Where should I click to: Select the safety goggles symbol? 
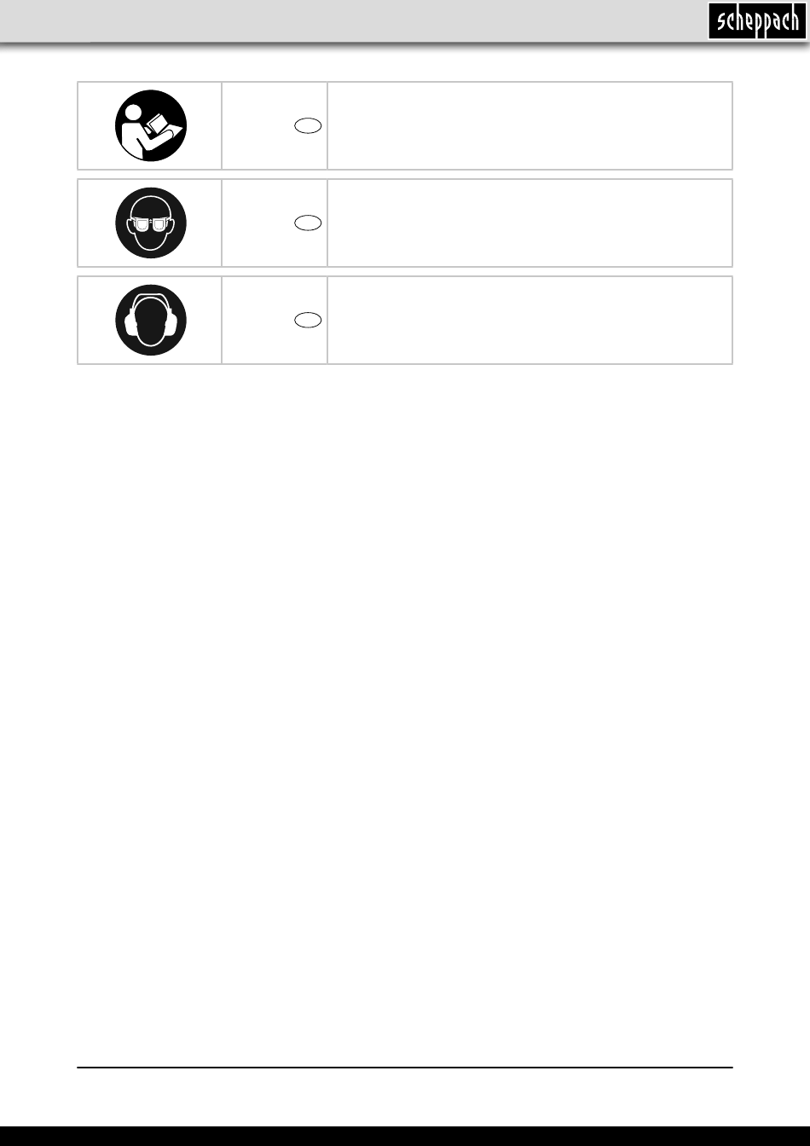point(151,223)
